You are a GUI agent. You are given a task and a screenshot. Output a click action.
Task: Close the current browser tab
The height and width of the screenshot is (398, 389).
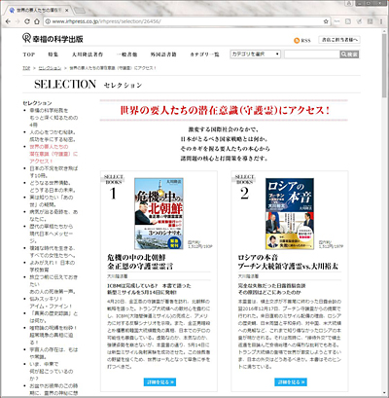coord(67,11)
